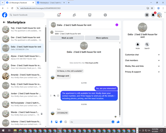Image resolution: width=166 pixels, height=133 pixels.
Task: Attach a photo using the image icon
Action: (x=56, y=122)
